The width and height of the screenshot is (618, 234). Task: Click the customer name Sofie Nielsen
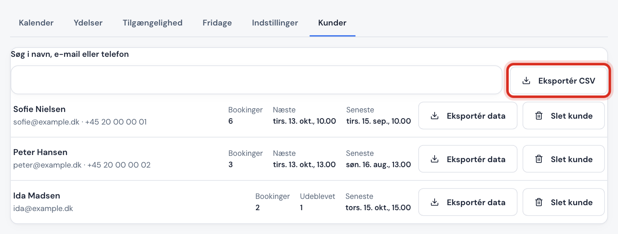click(39, 109)
